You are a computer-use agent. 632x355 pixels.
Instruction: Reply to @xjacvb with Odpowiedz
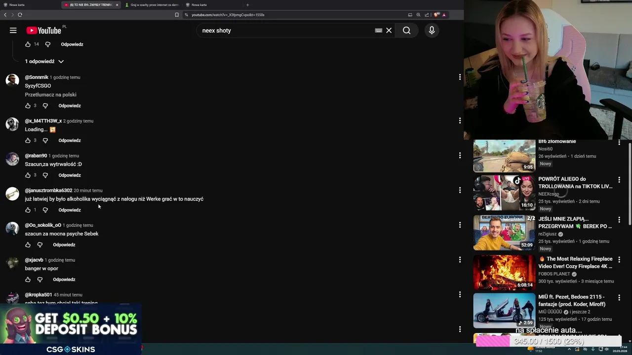64,280
